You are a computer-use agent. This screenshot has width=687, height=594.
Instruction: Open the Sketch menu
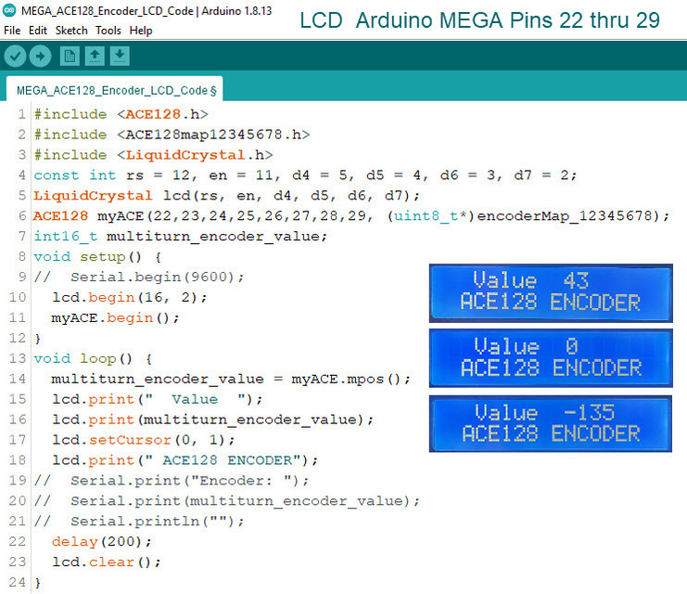tap(71, 31)
